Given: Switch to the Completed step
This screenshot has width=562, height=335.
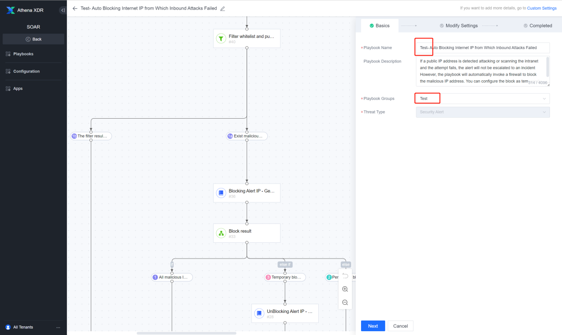Looking at the screenshot, I should pos(537,26).
